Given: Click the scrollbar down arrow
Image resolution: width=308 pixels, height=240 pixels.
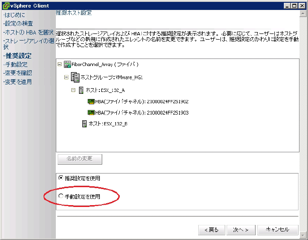Looking at the screenshot, I should (x=303, y=235).
